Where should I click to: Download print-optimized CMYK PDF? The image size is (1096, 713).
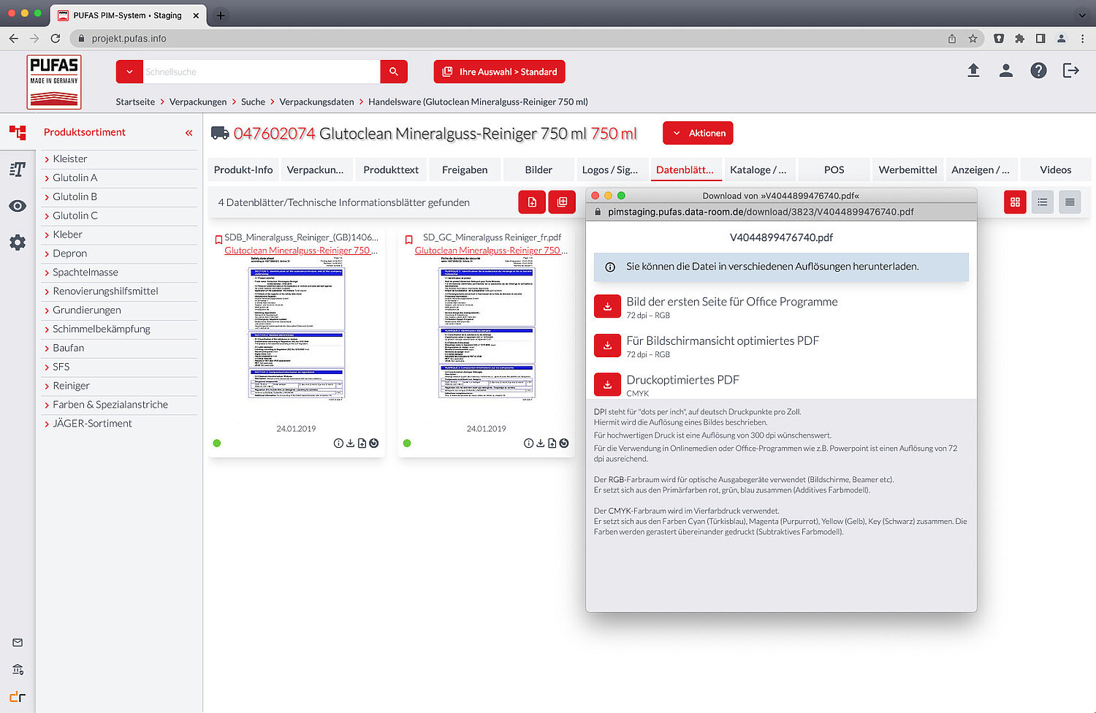tap(607, 384)
